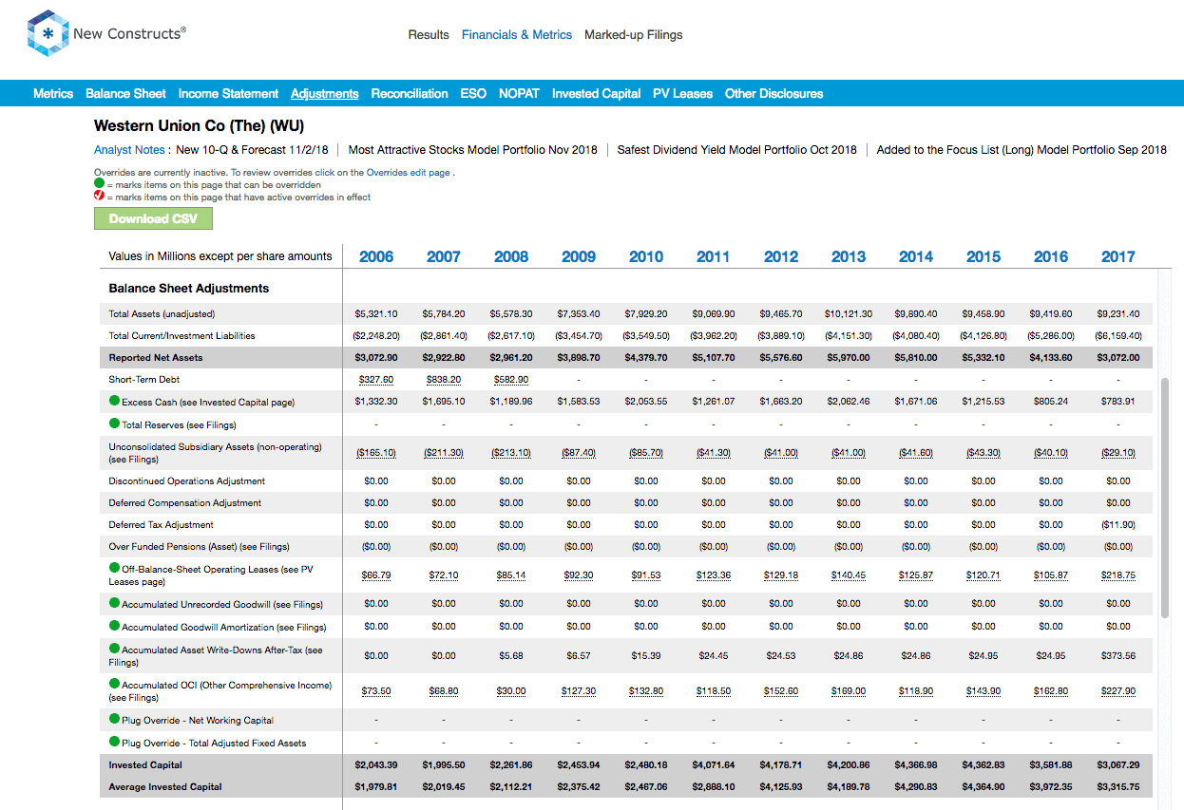Click Unconsolidated Subsidiary Assets ($29.10) for 2017
The height and width of the screenshot is (810, 1184).
(1118, 453)
